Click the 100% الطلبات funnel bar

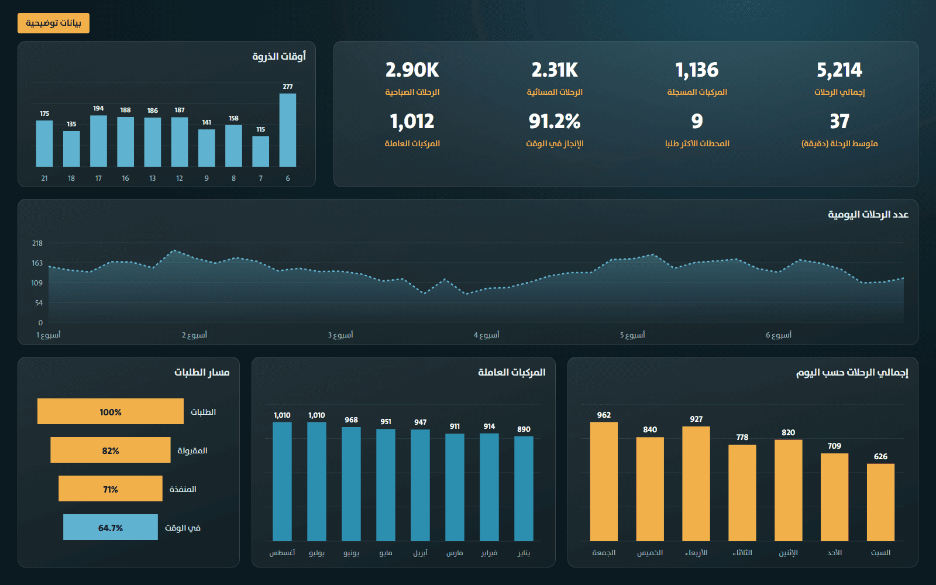coord(111,411)
